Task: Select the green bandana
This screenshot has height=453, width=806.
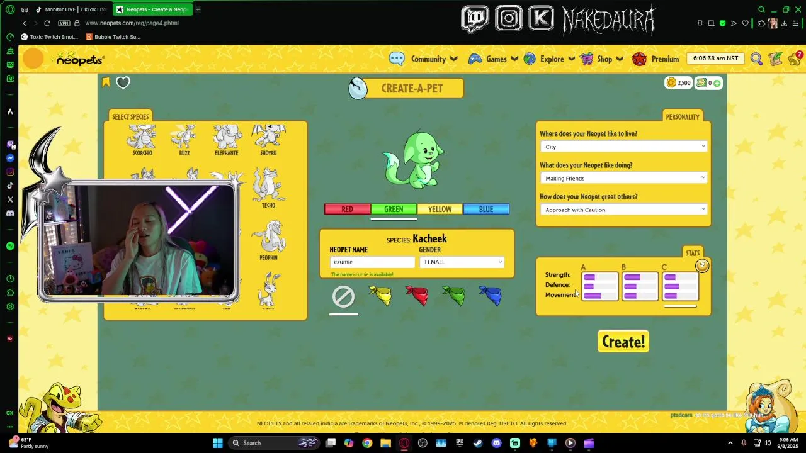Action: pyautogui.click(x=453, y=296)
